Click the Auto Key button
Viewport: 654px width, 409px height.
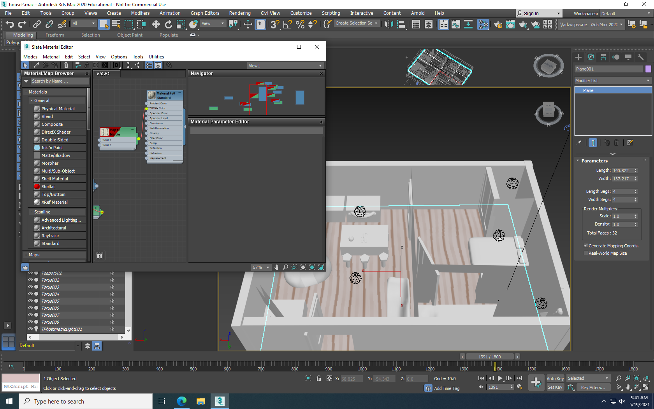pyautogui.click(x=555, y=379)
